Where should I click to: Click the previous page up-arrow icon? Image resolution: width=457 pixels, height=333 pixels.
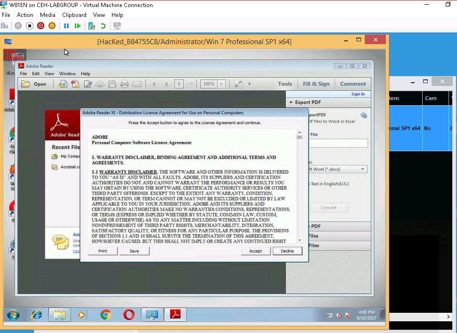tap(154, 84)
